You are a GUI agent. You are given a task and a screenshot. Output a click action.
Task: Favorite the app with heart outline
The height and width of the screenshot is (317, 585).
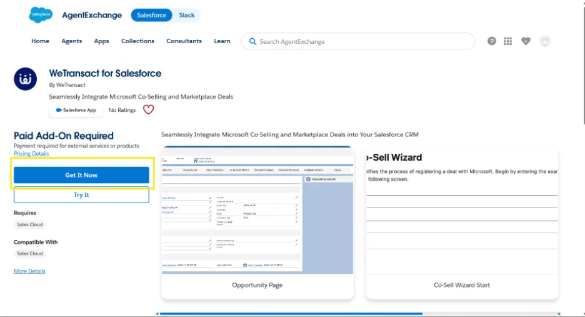coord(149,109)
